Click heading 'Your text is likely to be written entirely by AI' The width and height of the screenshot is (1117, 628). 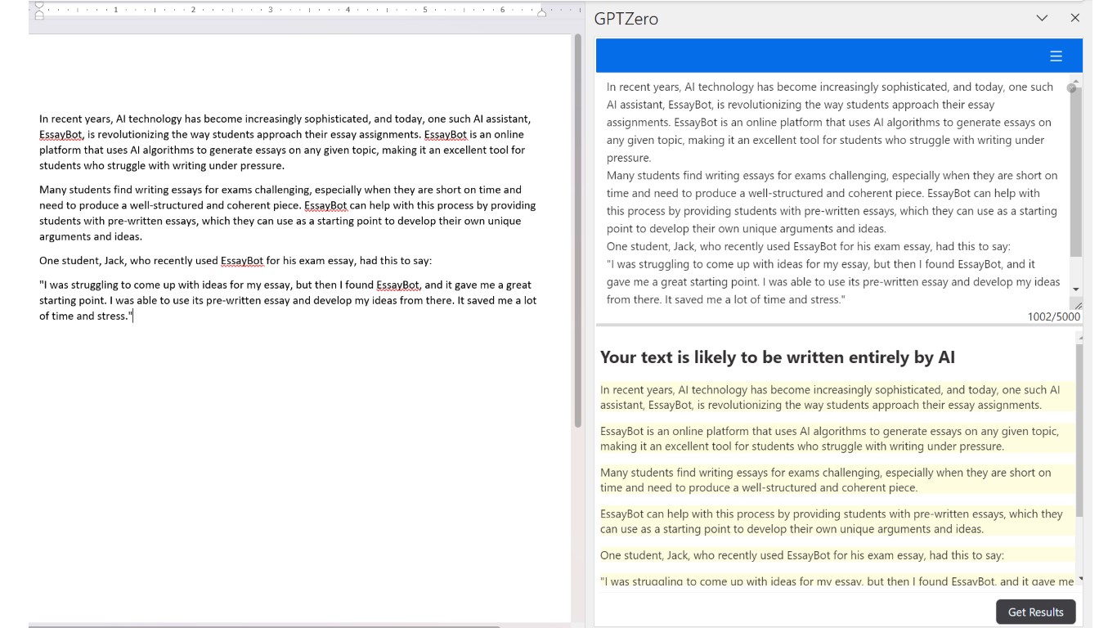point(778,357)
